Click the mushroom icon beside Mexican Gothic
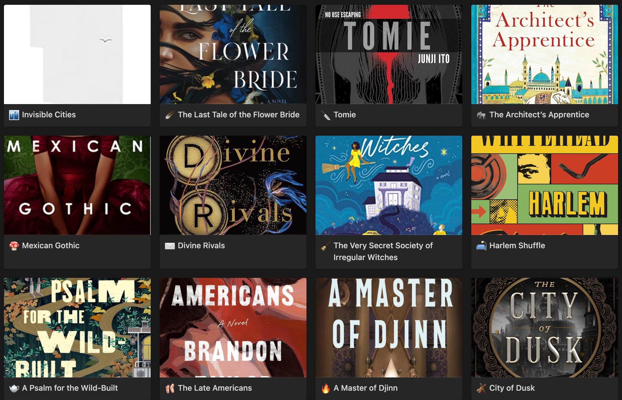The width and height of the screenshot is (622, 400). [x=14, y=246]
